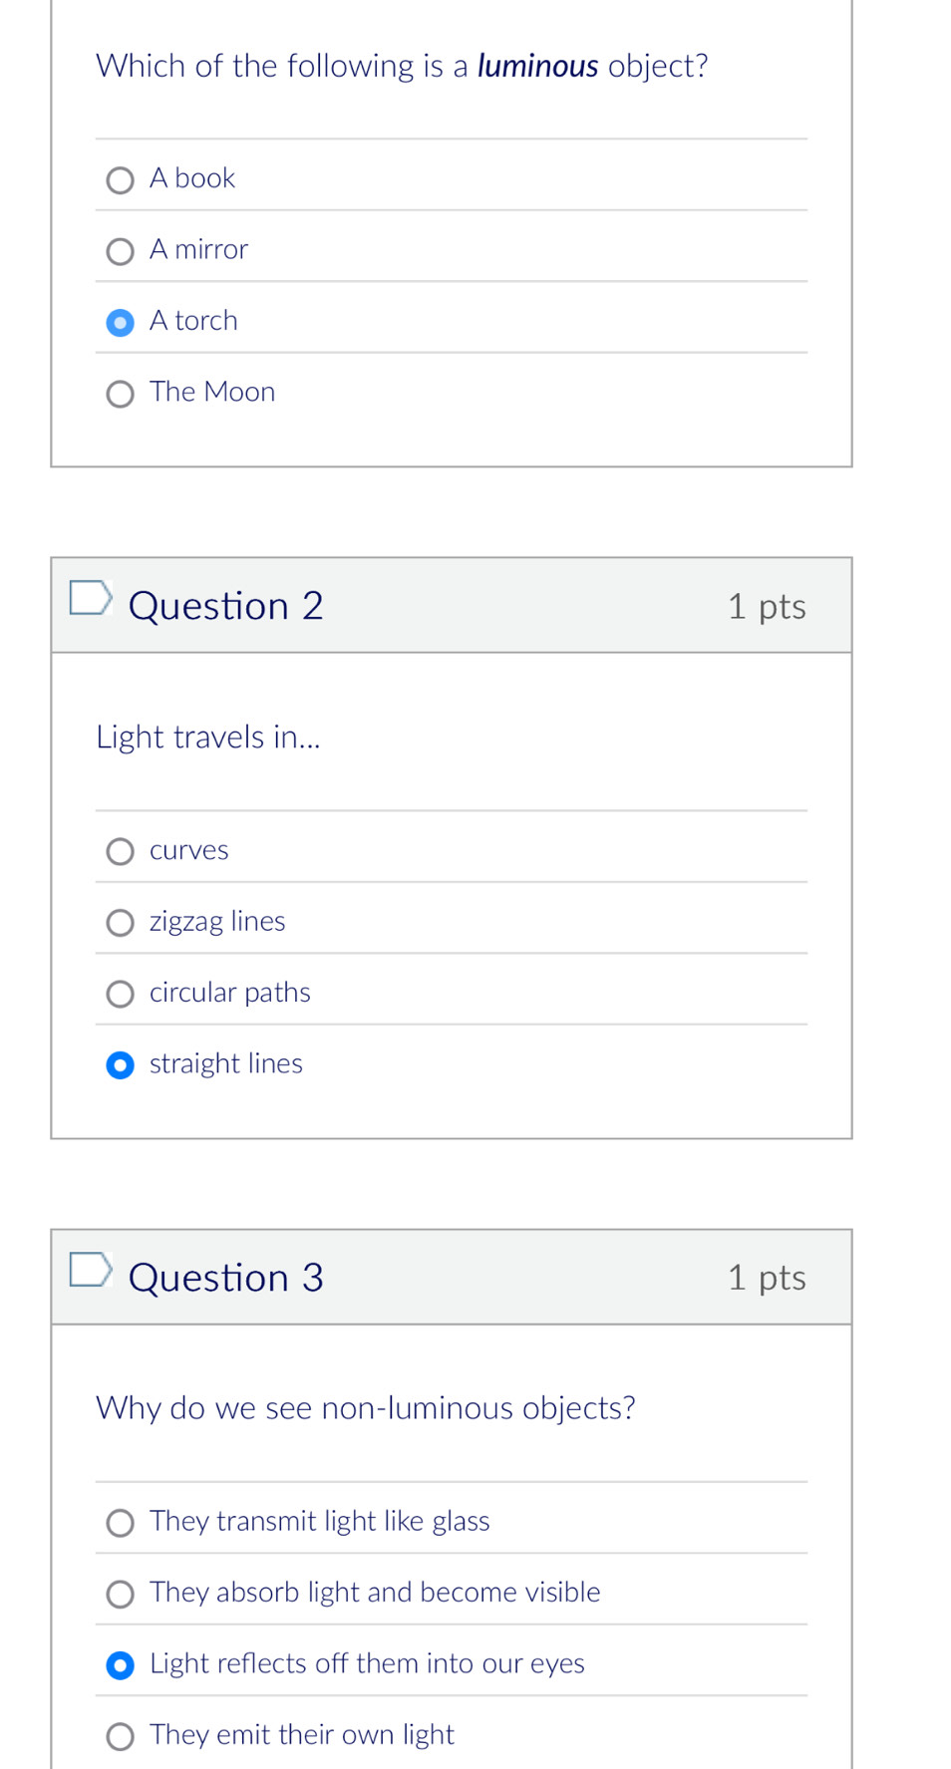Select the 'A book' answer option
This screenshot has width=951, height=1769.
pyautogui.click(x=121, y=180)
